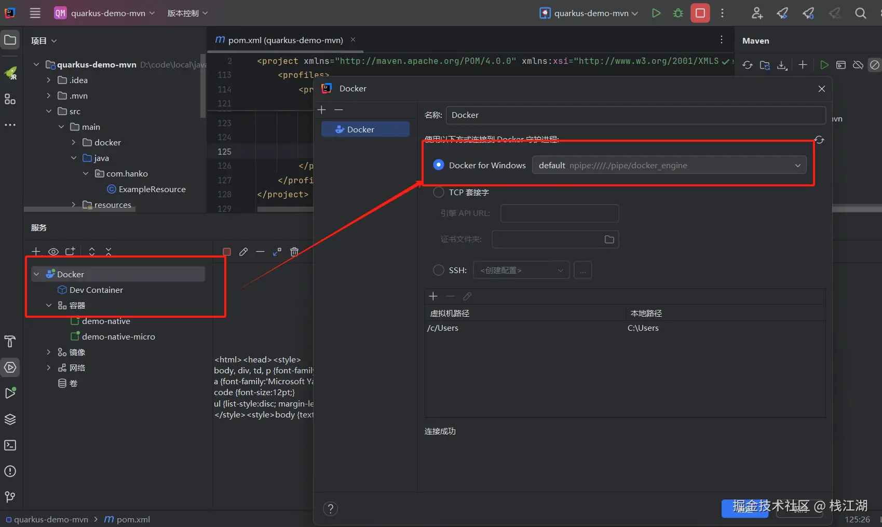882x527 pixels.
Task: Toggle Maven offline mode
Action: coord(858,65)
